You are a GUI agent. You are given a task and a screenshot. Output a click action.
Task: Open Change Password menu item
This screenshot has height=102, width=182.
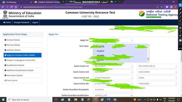[21, 22]
